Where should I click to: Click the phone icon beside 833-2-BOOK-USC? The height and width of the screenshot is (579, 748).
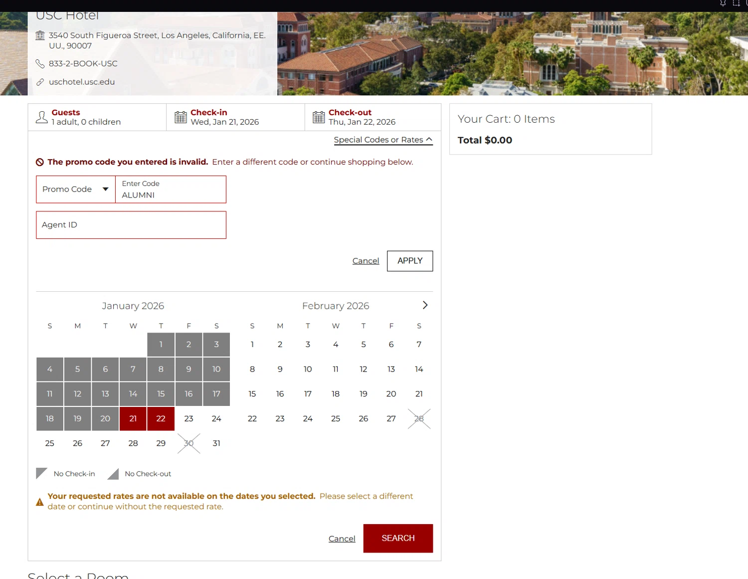tap(40, 64)
